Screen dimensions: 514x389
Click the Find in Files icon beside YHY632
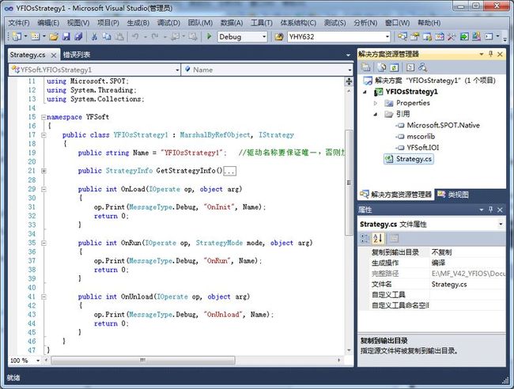(279, 36)
